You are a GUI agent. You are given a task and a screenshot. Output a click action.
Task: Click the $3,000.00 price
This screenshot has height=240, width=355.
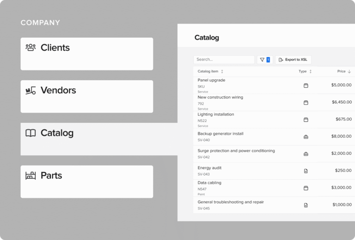point(342,188)
